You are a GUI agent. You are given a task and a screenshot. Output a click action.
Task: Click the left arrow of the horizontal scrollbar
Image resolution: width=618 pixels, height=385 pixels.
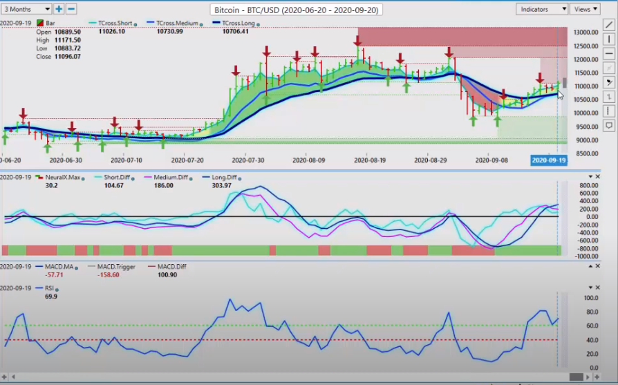(x=13, y=377)
